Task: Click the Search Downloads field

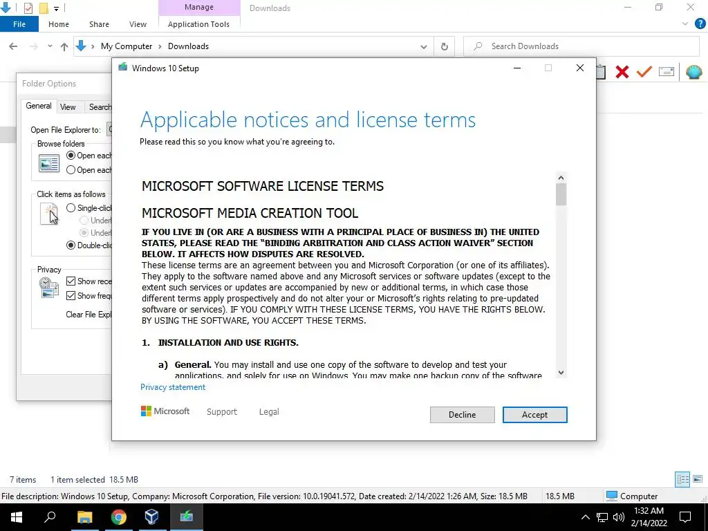Action: pyautogui.click(x=581, y=46)
